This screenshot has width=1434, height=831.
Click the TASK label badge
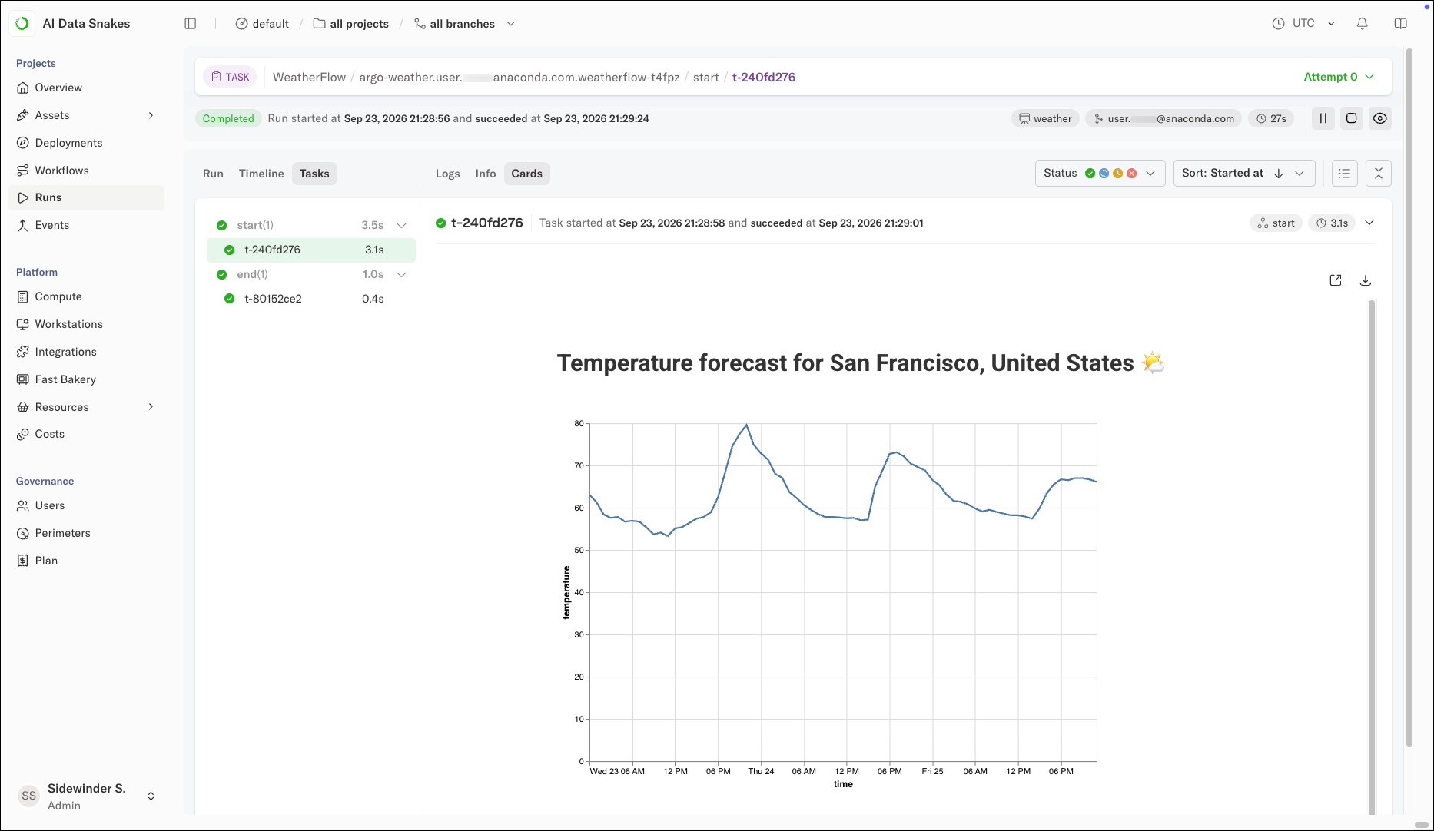click(230, 77)
